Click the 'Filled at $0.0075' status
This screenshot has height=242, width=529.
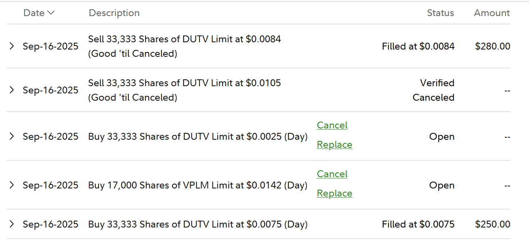tap(418, 224)
